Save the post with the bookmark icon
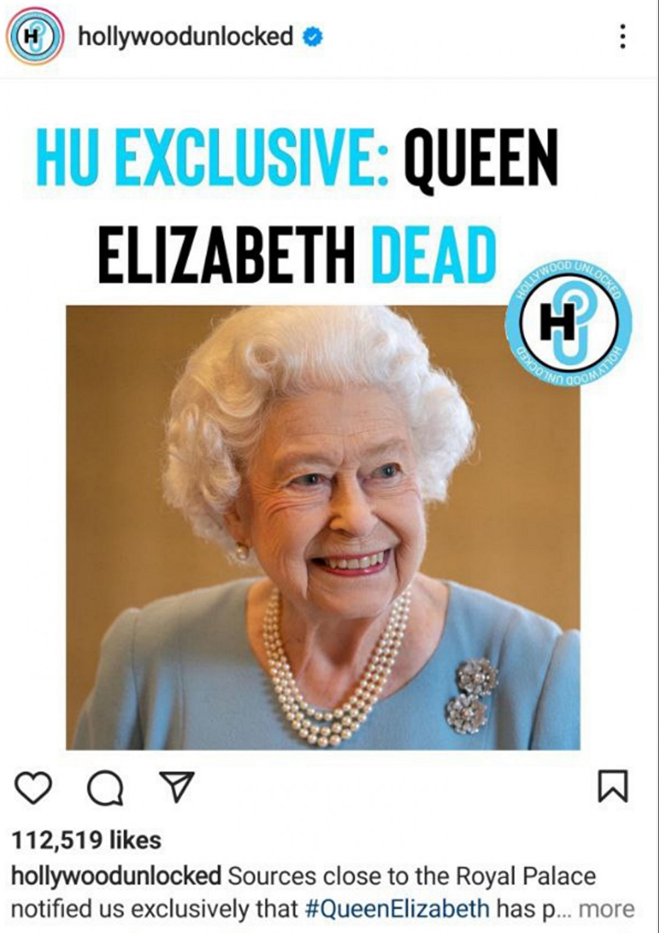The height and width of the screenshot is (933, 659). coord(612,787)
